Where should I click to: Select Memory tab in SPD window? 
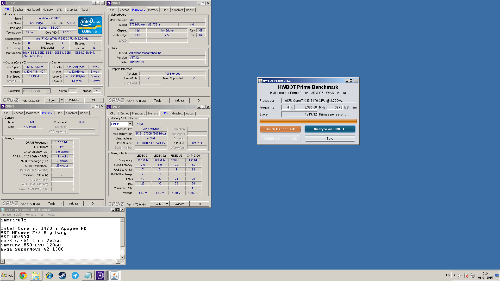tap(153, 113)
